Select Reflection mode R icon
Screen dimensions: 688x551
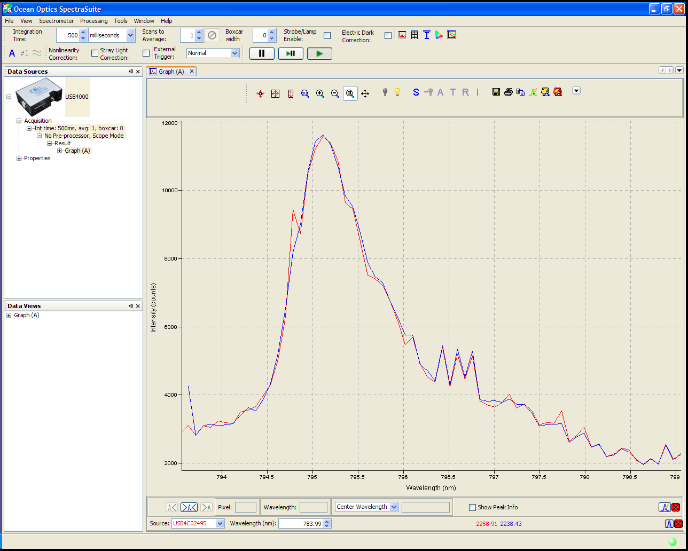(465, 92)
